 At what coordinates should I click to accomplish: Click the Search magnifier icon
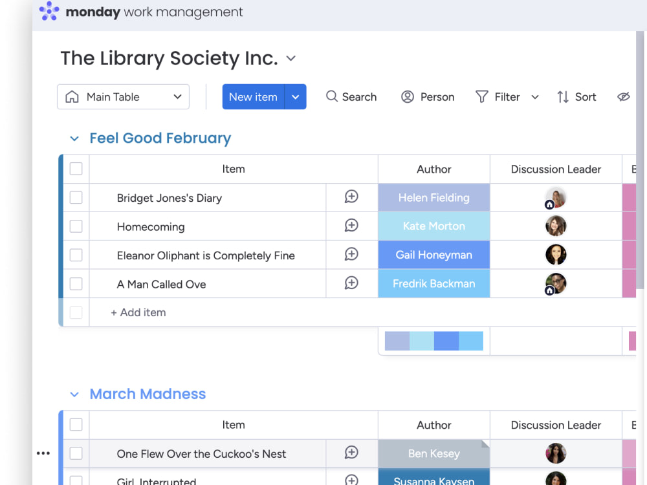(x=332, y=96)
